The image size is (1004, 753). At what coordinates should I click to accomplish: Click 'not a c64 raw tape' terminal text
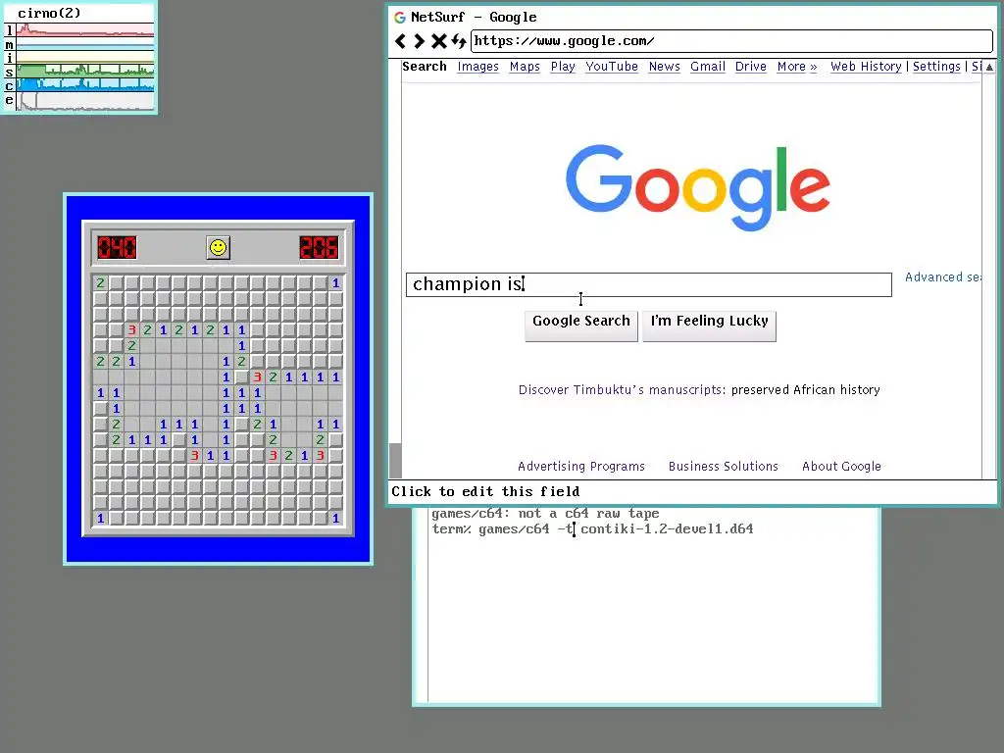[x=588, y=514]
